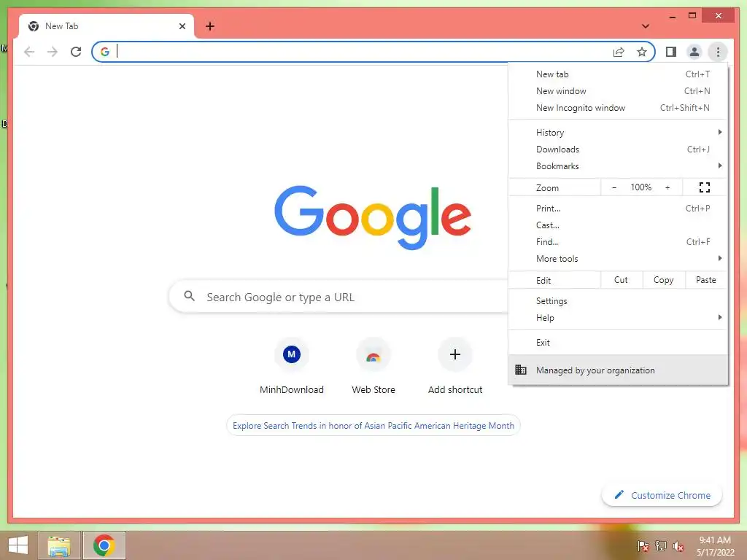Click Chrome icon in the taskbar
Viewport: 747px width, 560px height.
tap(104, 545)
